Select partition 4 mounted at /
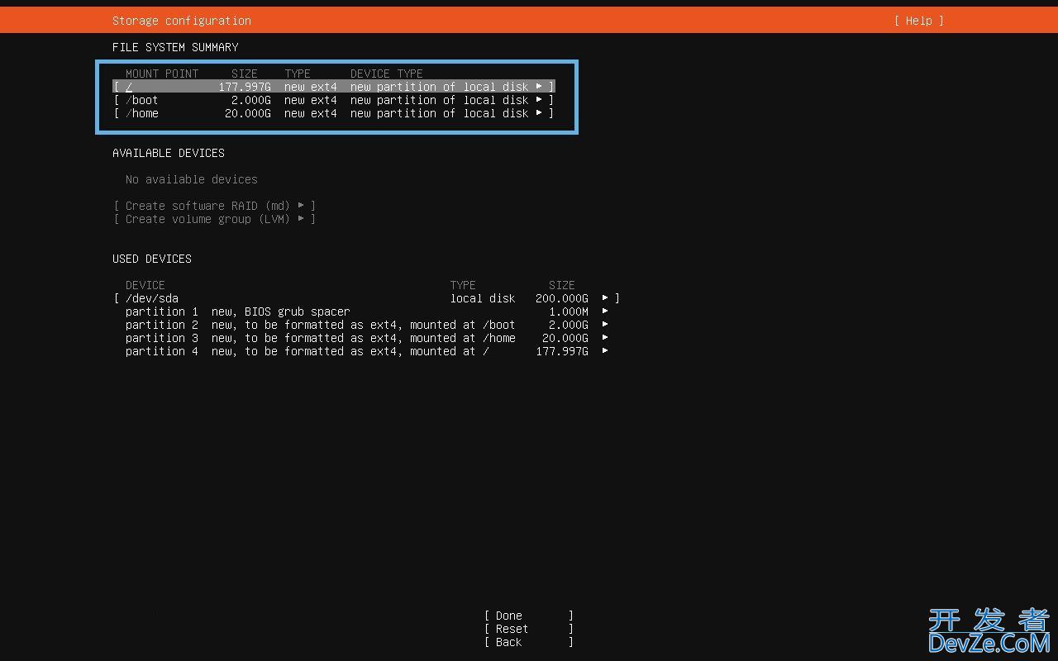 click(x=367, y=351)
